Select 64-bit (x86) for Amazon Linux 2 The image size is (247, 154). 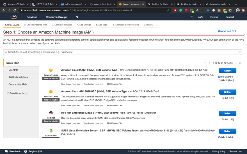219,77
